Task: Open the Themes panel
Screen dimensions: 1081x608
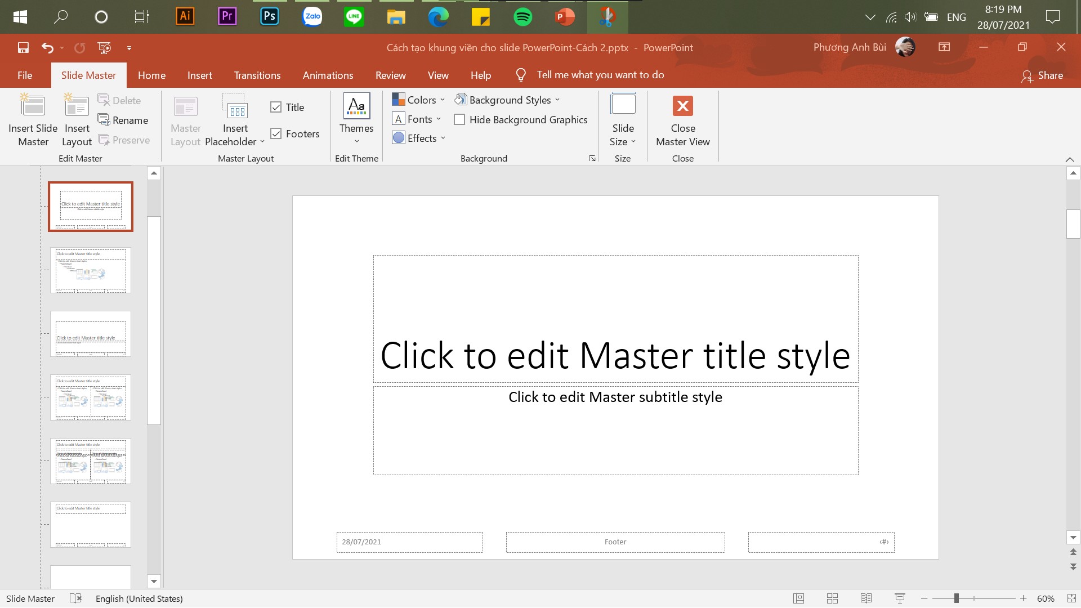Action: pos(356,119)
